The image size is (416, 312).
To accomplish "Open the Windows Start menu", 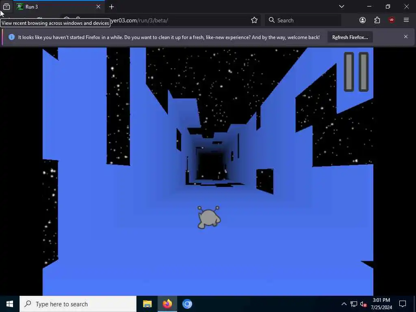I will point(10,304).
